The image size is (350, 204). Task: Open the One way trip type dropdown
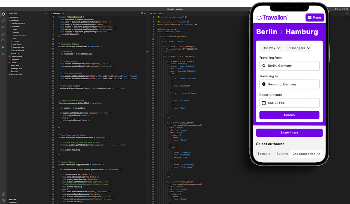(x=271, y=48)
